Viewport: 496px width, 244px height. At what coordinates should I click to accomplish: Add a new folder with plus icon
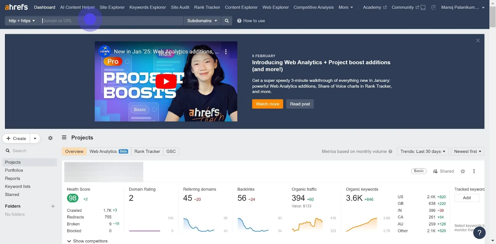53,206
